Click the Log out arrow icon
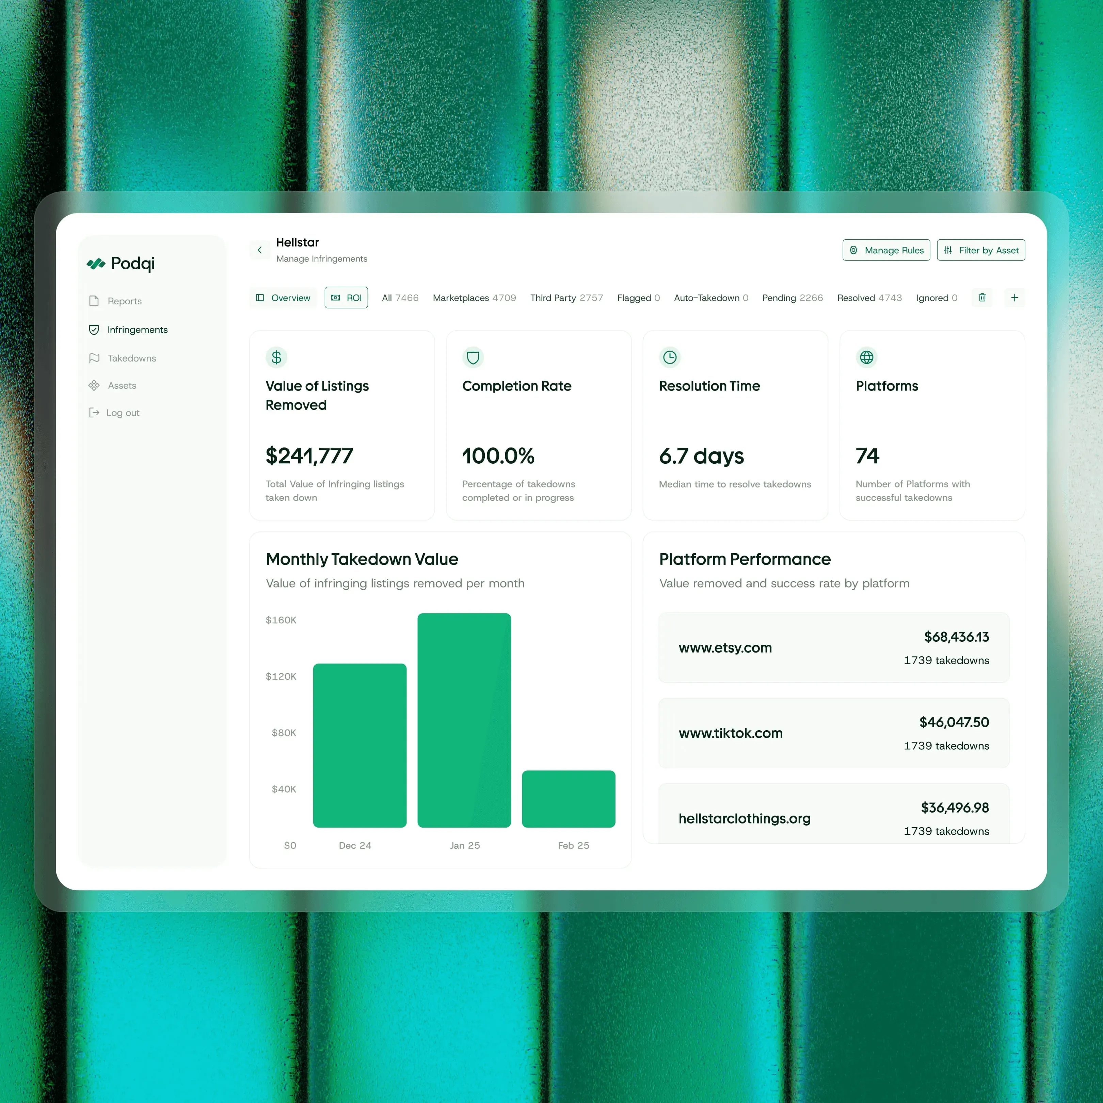The height and width of the screenshot is (1103, 1103). coord(94,413)
